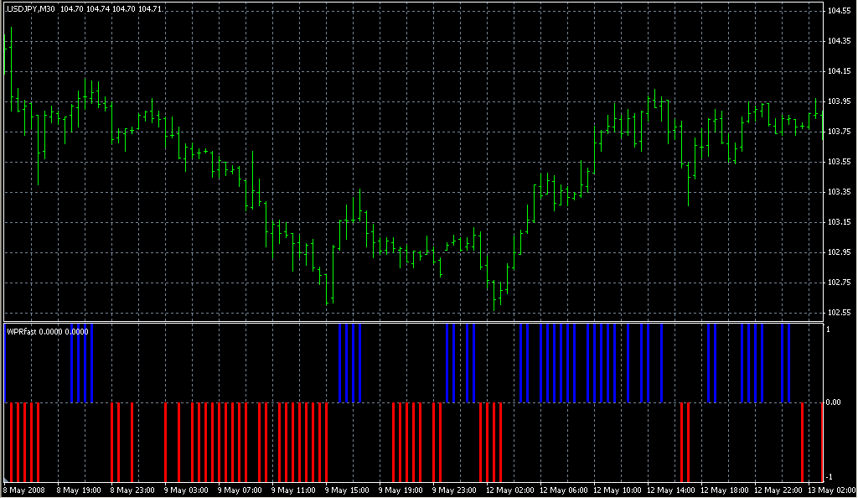
Task: Click the 0.00 level on indicator scale
Action: (834, 402)
